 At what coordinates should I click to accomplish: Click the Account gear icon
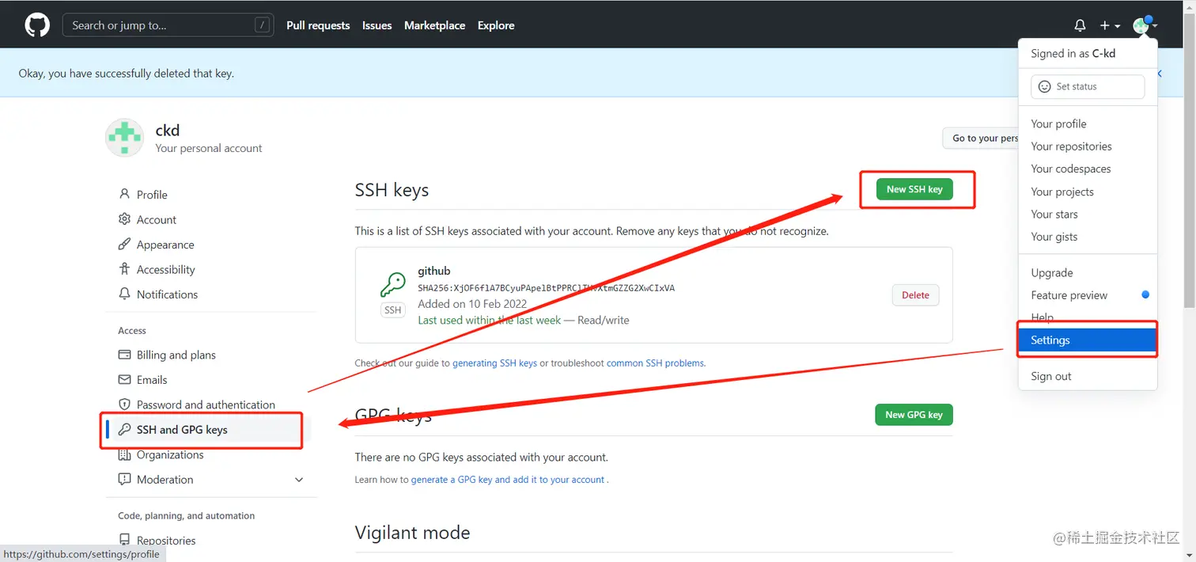click(x=124, y=219)
